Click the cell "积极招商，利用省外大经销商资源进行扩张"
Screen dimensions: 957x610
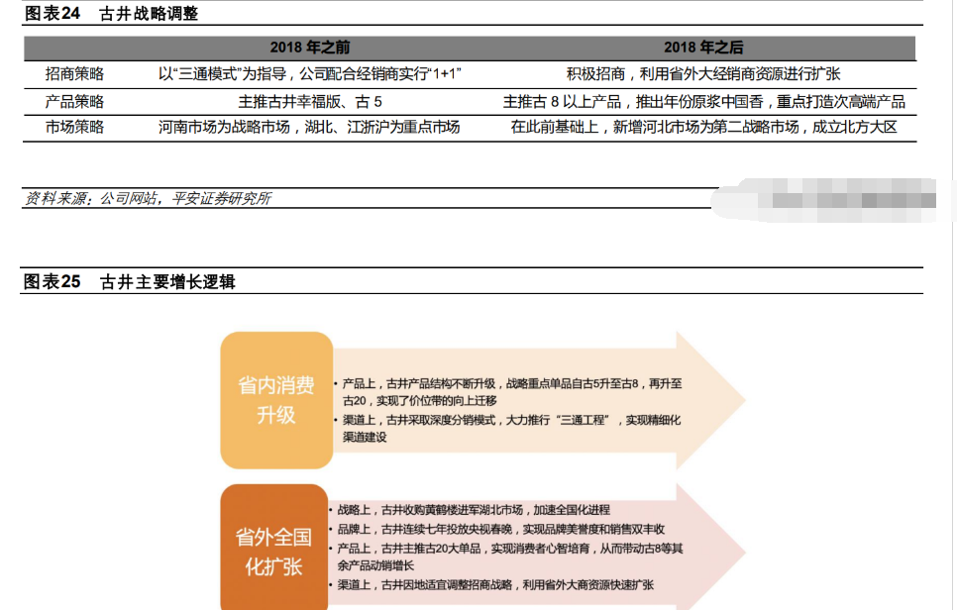tap(703, 74)
